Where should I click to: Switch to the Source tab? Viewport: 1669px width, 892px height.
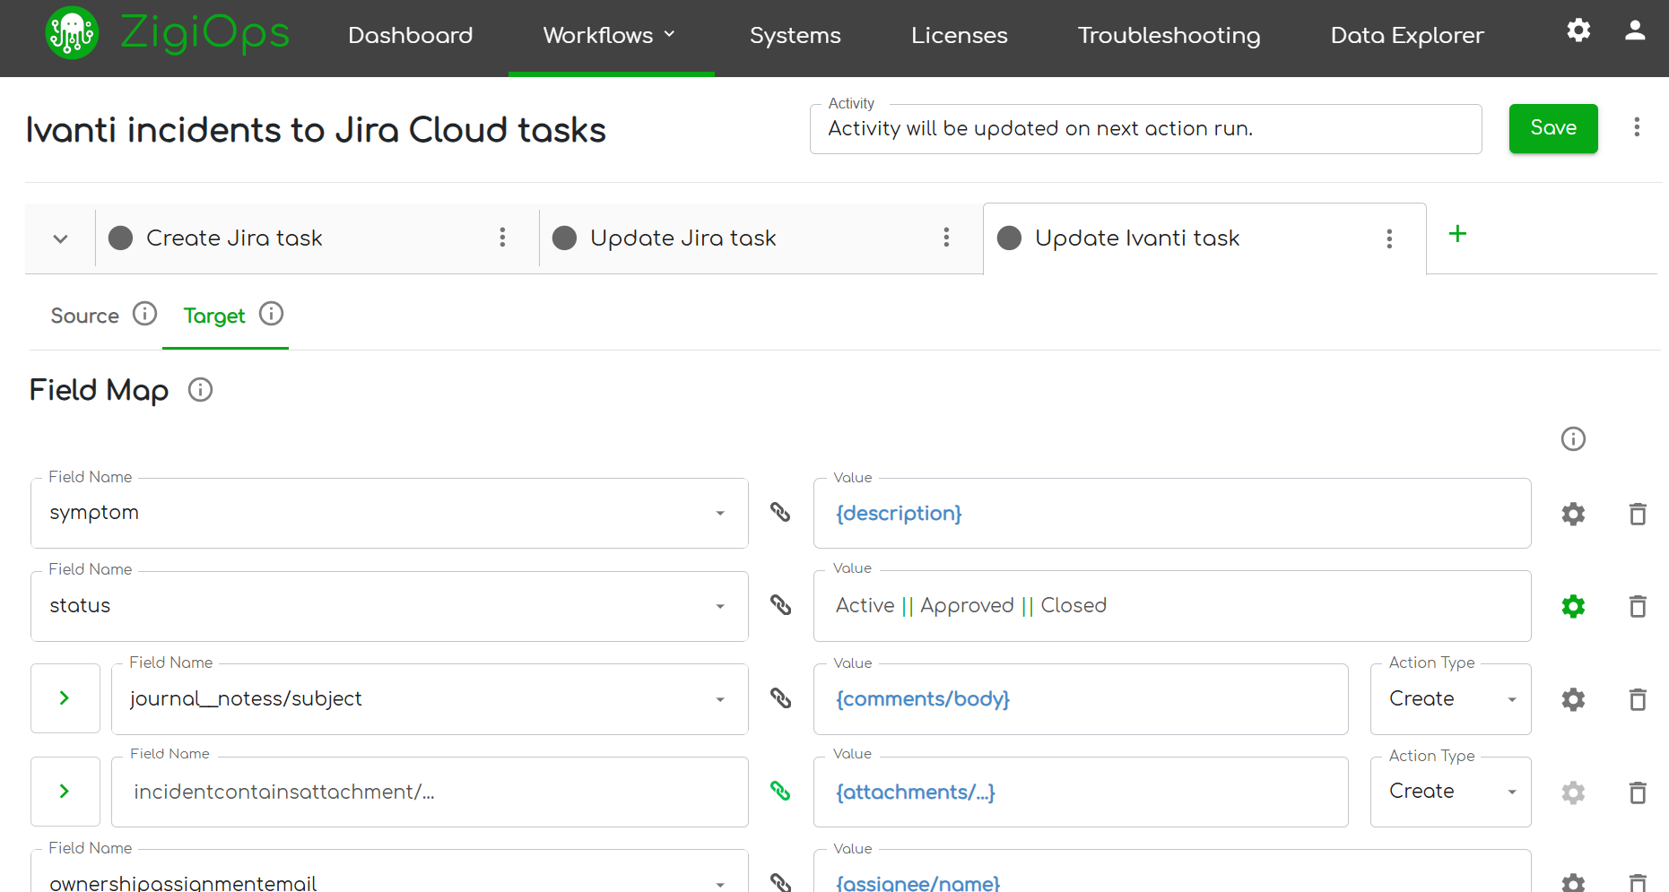coord(85,316)
